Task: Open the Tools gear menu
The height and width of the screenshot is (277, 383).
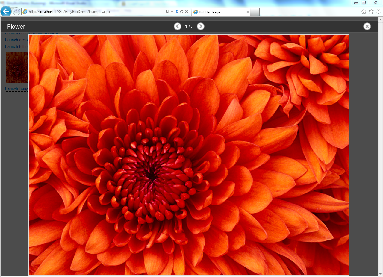Action: point(379,11)
